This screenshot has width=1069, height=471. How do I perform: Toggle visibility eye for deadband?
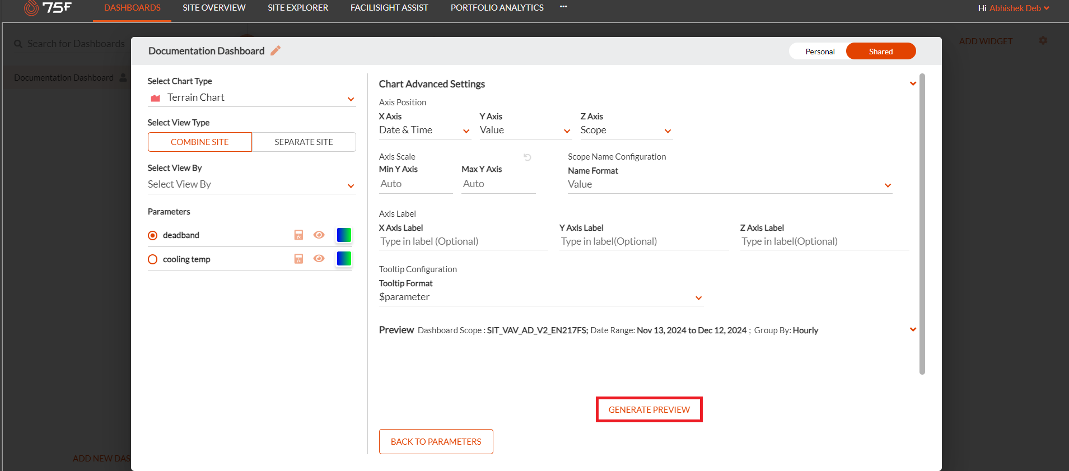click(x=319, y=235)
